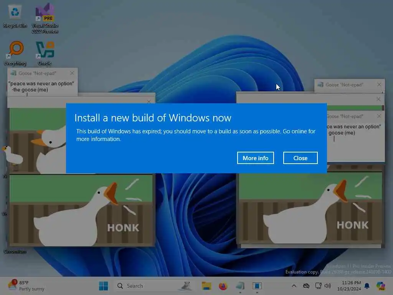
Task: Click the small goose on desktop
Action: pos(13,155)
